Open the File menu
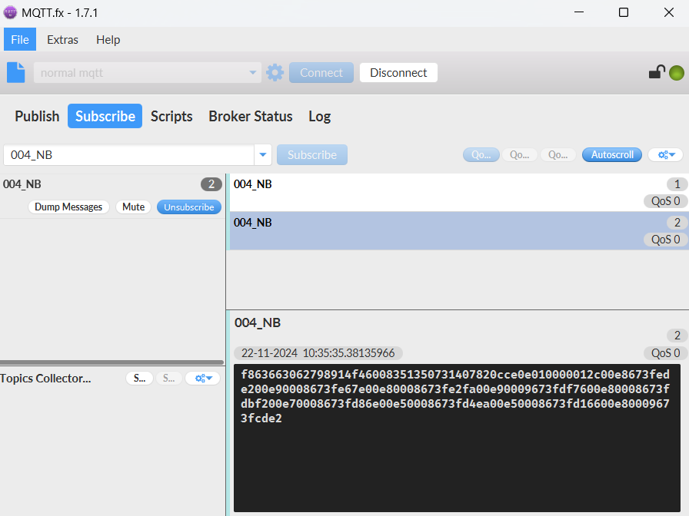 [20, 39]
